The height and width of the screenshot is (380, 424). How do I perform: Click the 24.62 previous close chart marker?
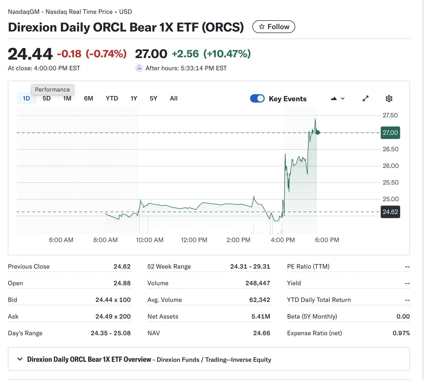point(390,212)
